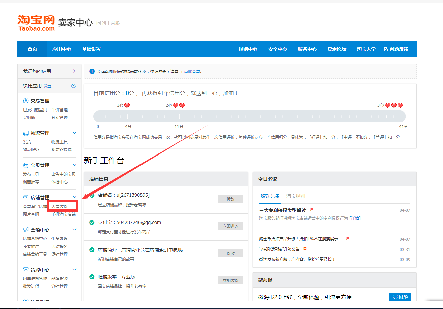Open 安全中心 in the navigation bar
The width and height of the screenshot is (443, 309).
[278, 49]
